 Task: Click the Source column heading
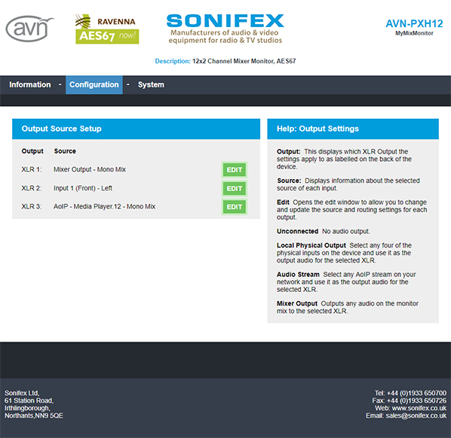pyautogui.click(x=65, y=151)
